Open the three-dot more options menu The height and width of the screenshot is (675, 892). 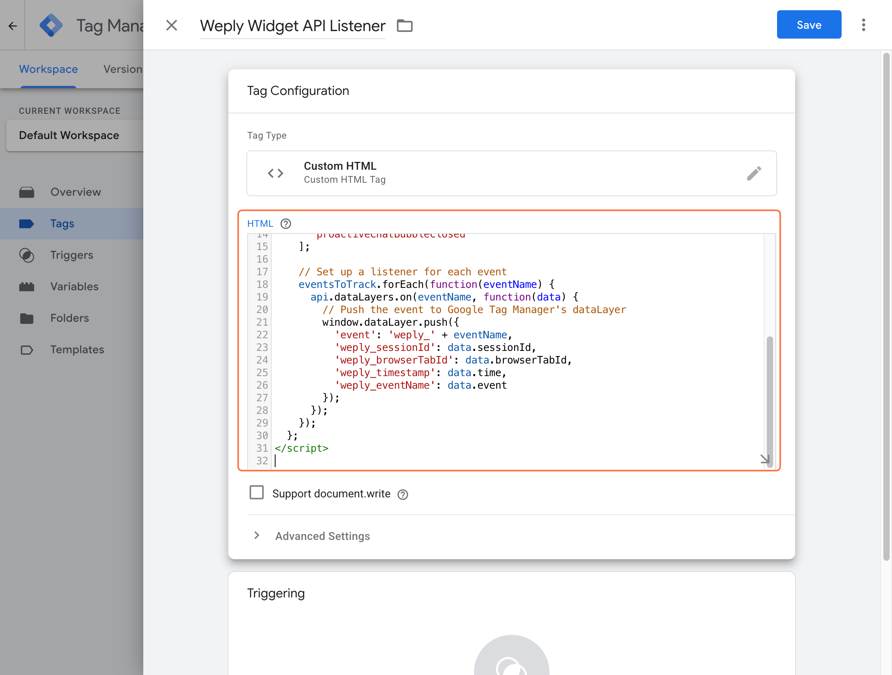tap(863, 25)
